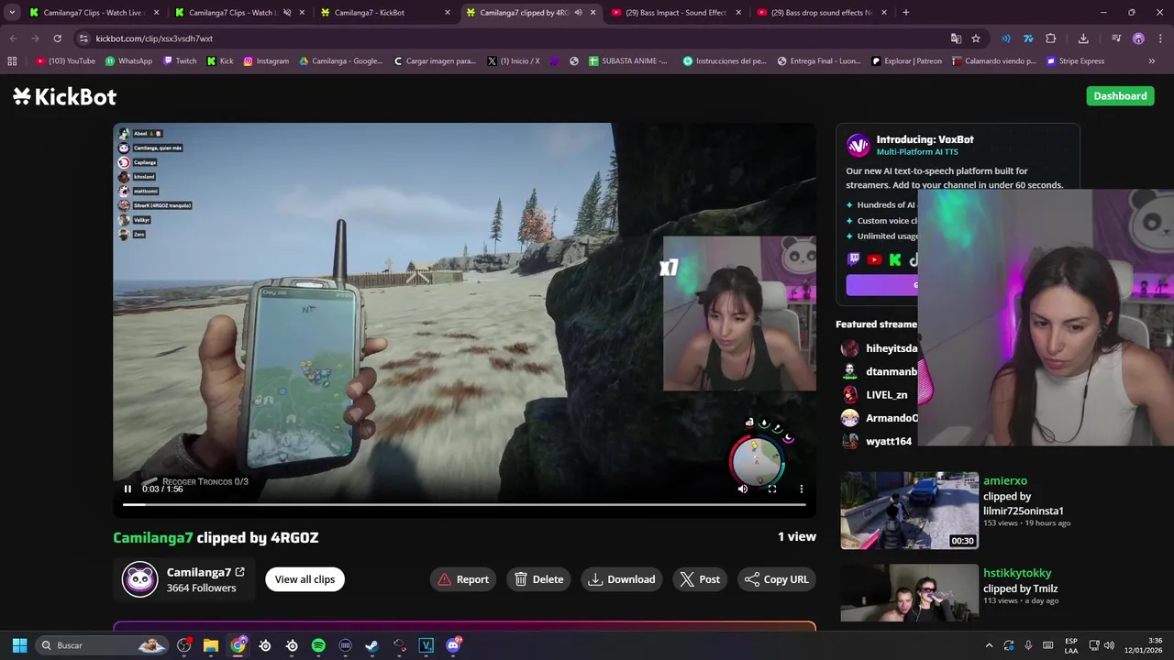This screenshot has width=1174, height=660.
Task: Switch to Camilanga7 - KickBot tab
Action: point(383,13)
